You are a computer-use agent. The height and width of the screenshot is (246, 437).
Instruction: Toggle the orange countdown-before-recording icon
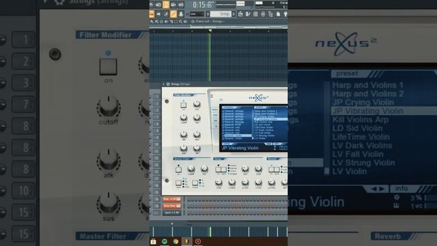166,5
